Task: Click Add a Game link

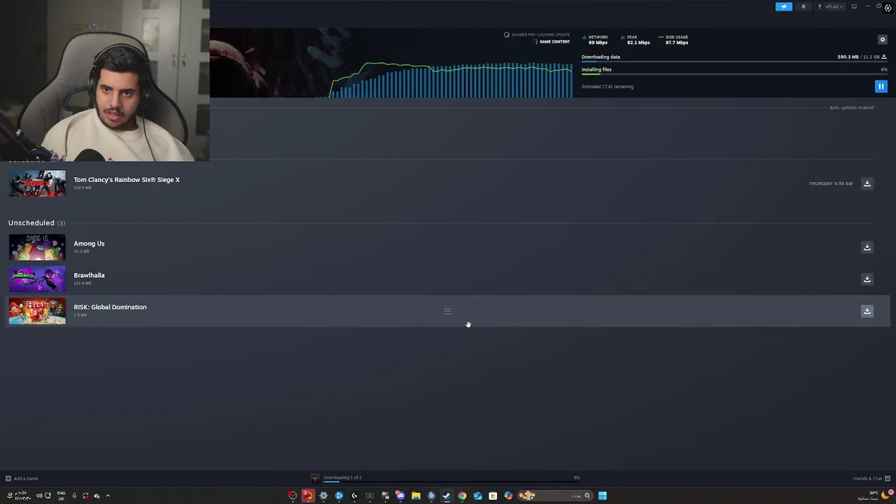Action: click(x=26, y=479)
